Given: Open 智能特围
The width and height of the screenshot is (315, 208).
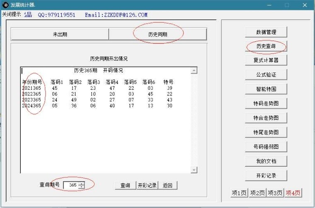Looking at the screenshot, I should point(266,89).
